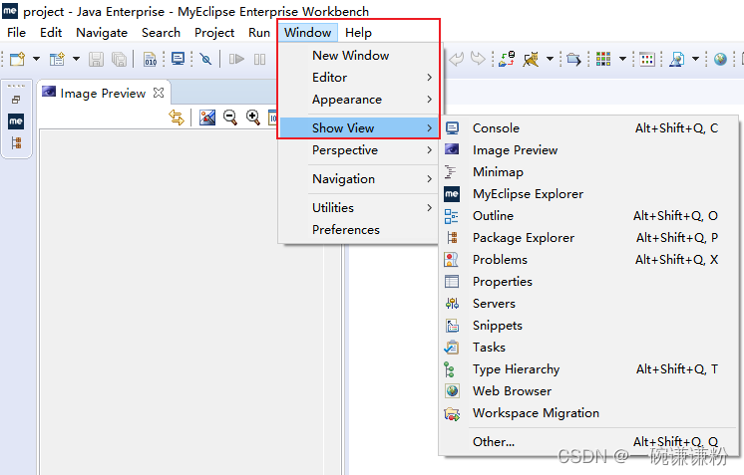Click the deploy project to server icon
The image size is (744, 475).
(x=507, y=59)
